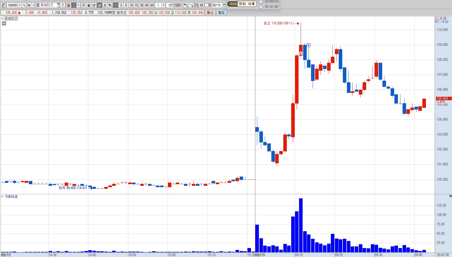This screenshot has height=257, width=452.
Task: Toggle 일 daily chart period
Action: click(x=69, y=5)
